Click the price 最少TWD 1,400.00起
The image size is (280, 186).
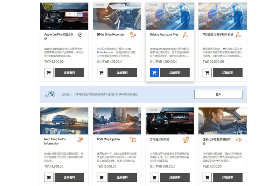click(163, 61)
